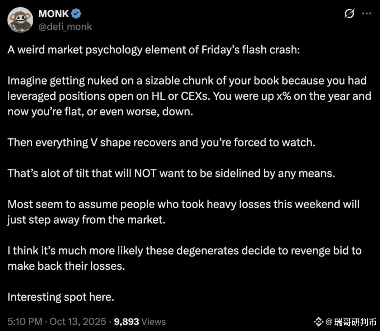Viewport: 380px width, 331px height.
Task: Open the three-dot more options menu
Action: coord(366,14)
